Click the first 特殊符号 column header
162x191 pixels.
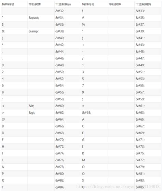coord(8,4)
